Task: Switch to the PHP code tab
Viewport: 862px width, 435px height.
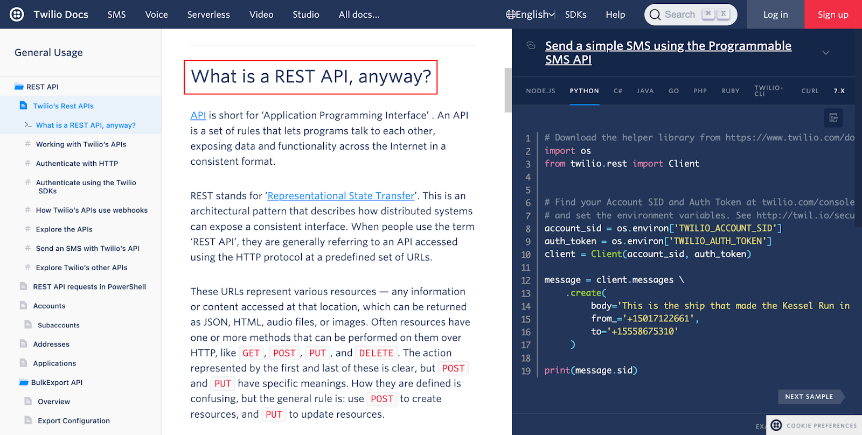Action: [700, 91]
